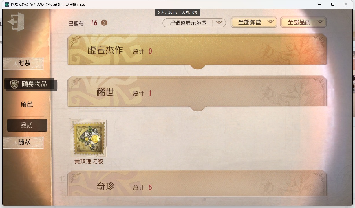Open the 随从 tab
355x208 pixels.
pos(23,143)
